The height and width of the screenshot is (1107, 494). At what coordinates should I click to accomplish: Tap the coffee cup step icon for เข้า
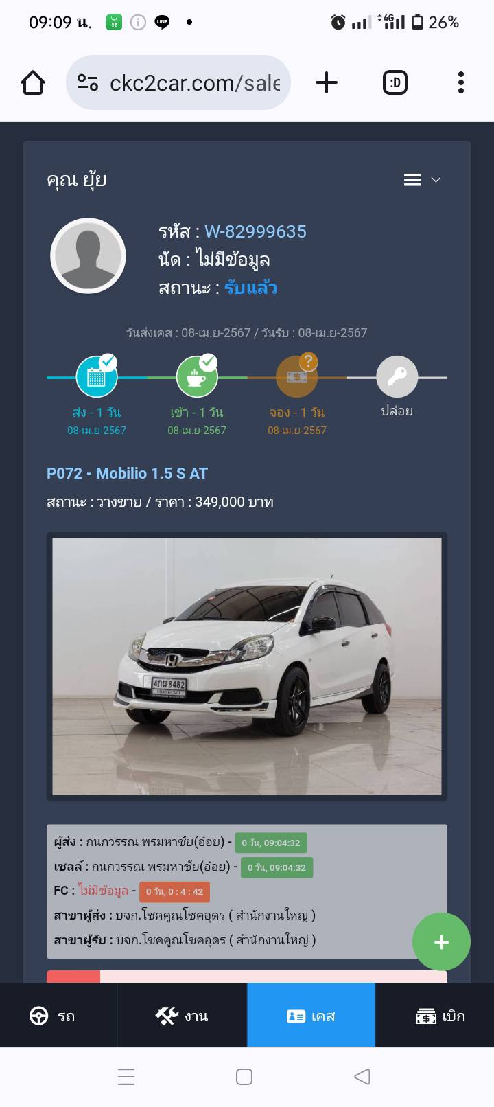pyautogui.click(x=197, y=376)
